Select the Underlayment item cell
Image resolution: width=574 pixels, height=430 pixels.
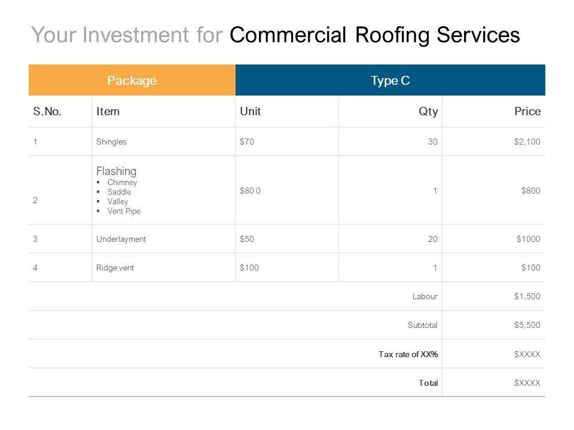[121, 239]
